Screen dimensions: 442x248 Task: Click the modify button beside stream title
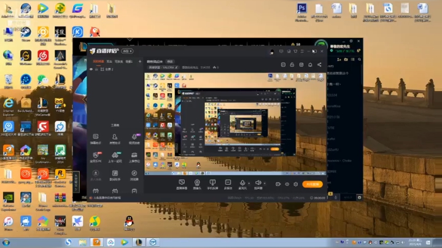tap(169, 61)
